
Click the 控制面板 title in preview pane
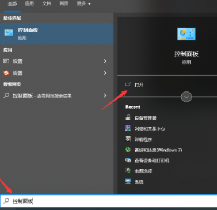[x=186, y=54]
